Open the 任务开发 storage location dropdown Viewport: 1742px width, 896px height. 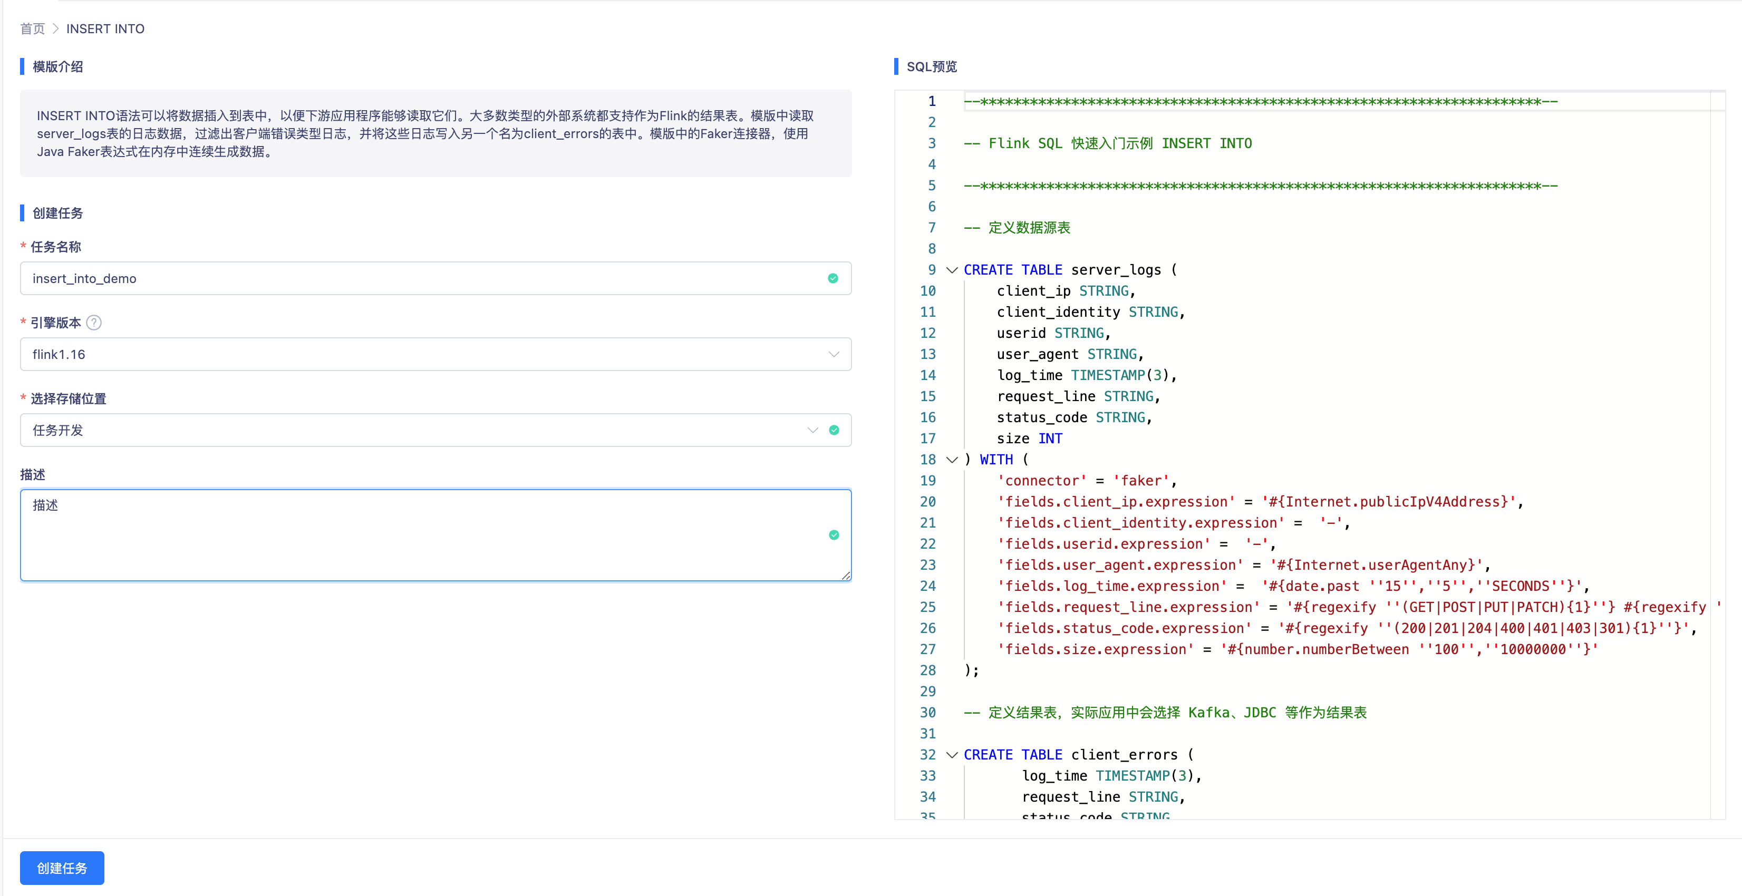(x=435, y=430)
